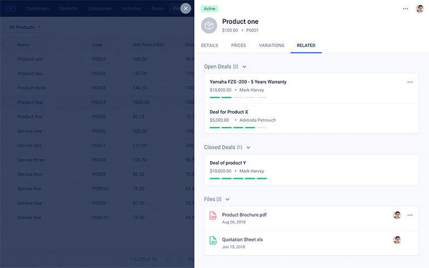The height and width of the screenshot is (268, 429).
Task: Collapse the Open Deals section
Action: (244, 67)
